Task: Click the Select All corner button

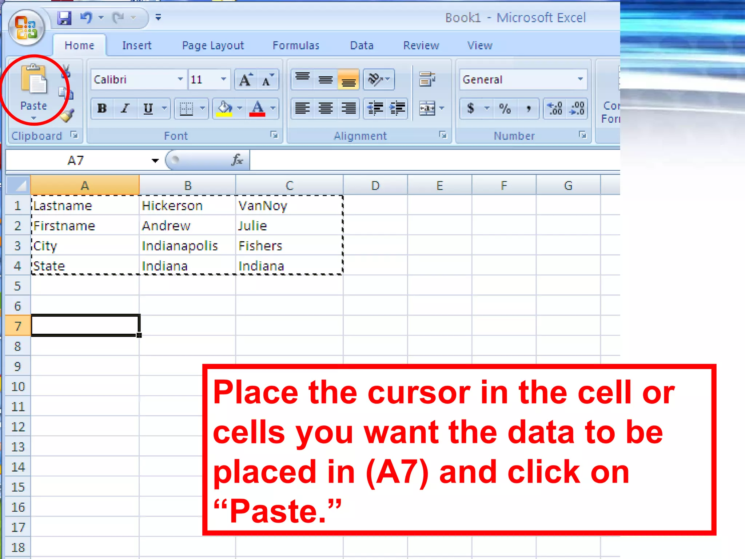Action: [18, 185]
